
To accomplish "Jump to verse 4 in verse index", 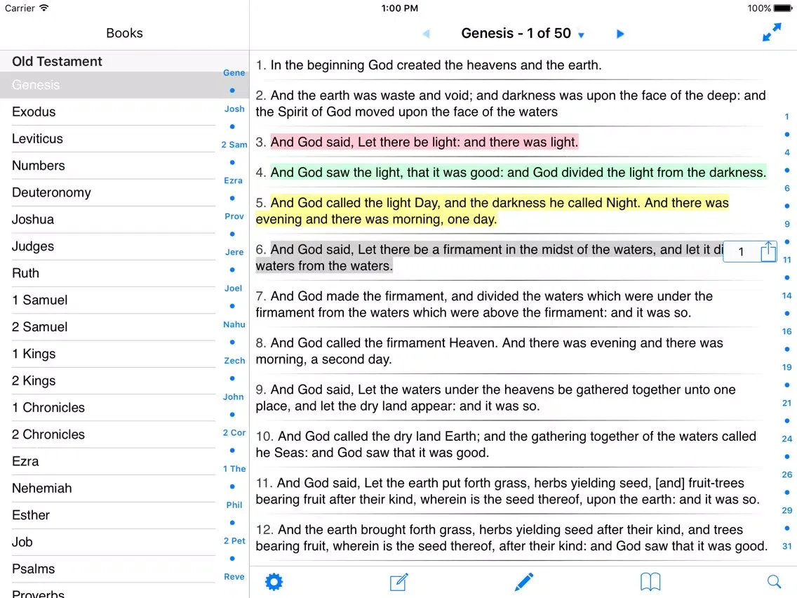I will click(787, 152).
